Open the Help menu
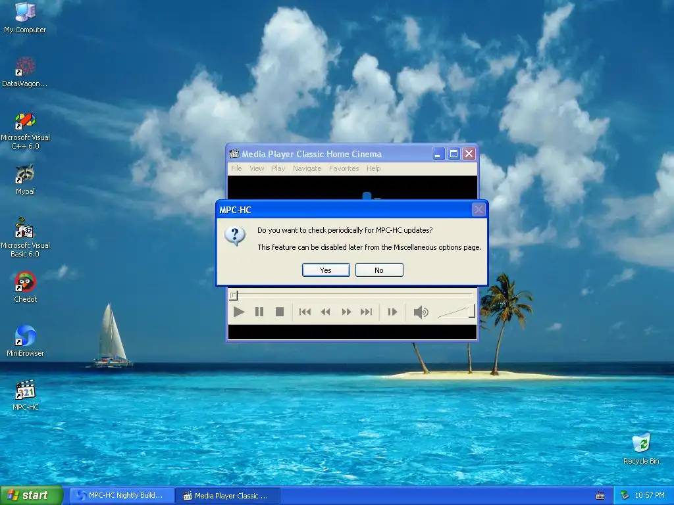The height and width of the screenshot is (505, 674). tap(374, 168)
